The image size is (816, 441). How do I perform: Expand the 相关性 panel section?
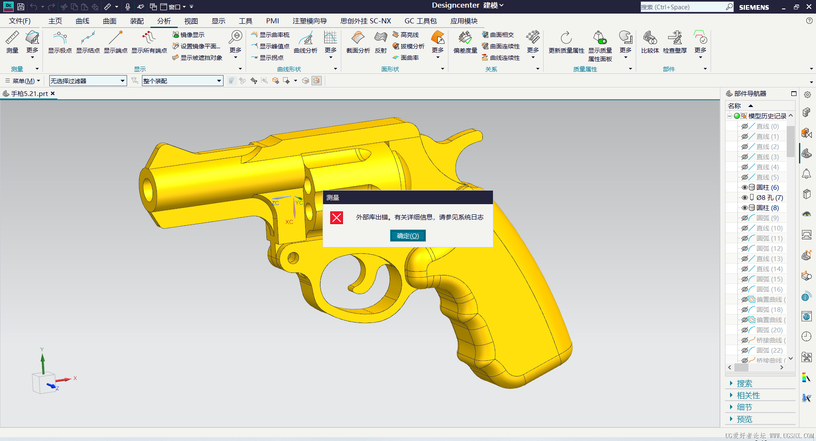tap(748, 395)
